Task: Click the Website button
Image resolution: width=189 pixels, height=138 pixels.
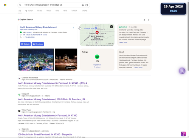Action: point(25,44)
